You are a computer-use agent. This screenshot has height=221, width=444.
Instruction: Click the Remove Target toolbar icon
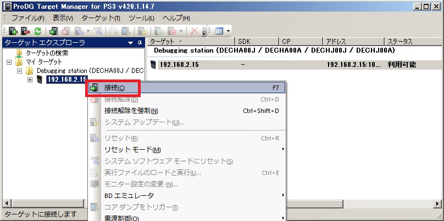pos(25,31)
